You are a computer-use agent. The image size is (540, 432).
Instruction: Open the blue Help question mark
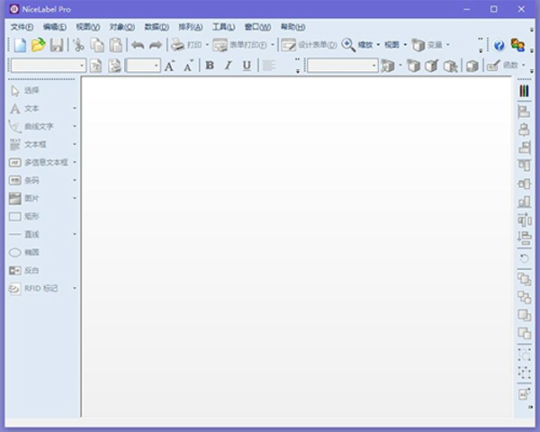[499, 45]
